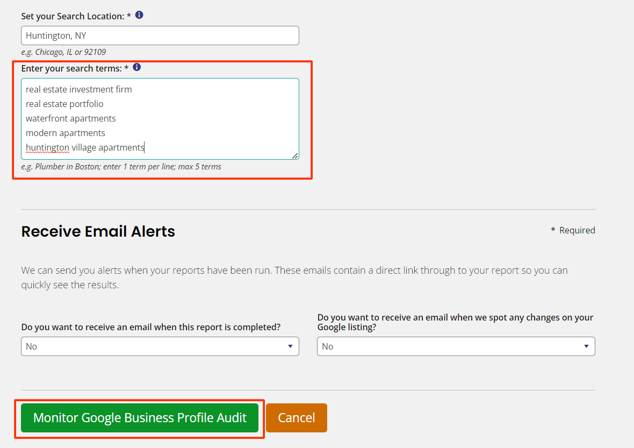Click the search terms textarea resize handle

click(295, 156)
